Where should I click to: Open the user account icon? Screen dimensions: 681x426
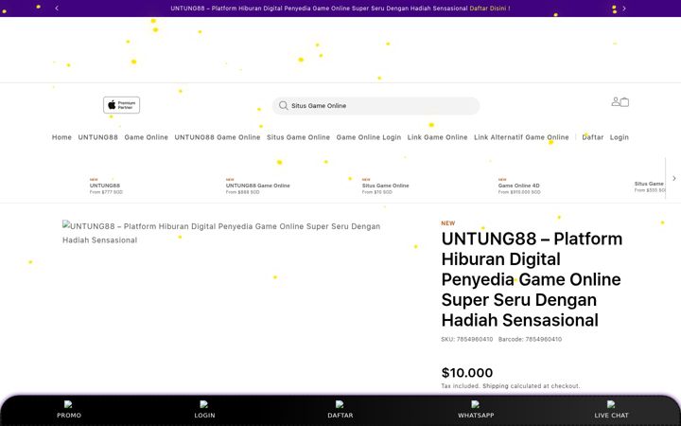point(616,101)
